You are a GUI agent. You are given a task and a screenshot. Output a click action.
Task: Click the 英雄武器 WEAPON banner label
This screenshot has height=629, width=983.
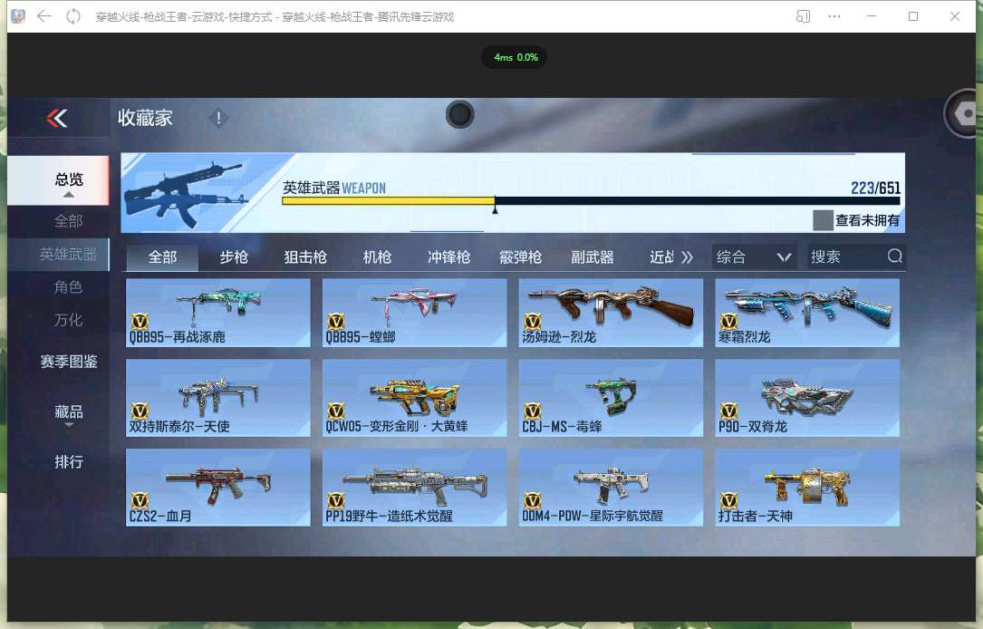(x=334, y=188)
